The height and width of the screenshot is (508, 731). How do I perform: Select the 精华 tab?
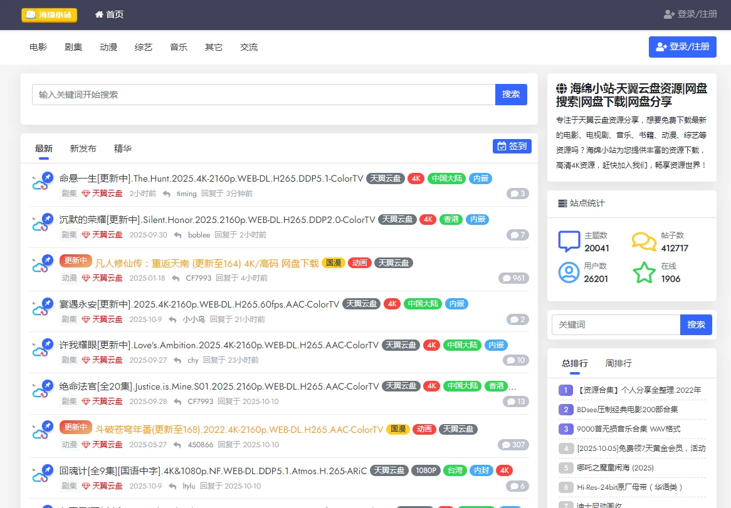click(123, 148)
